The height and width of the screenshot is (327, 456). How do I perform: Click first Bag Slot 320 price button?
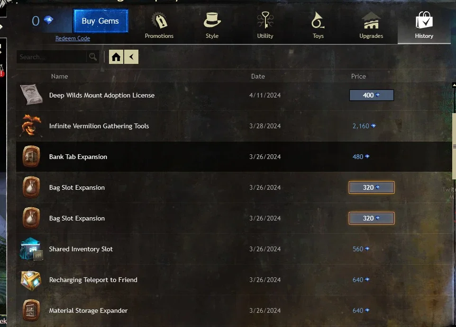371,187
